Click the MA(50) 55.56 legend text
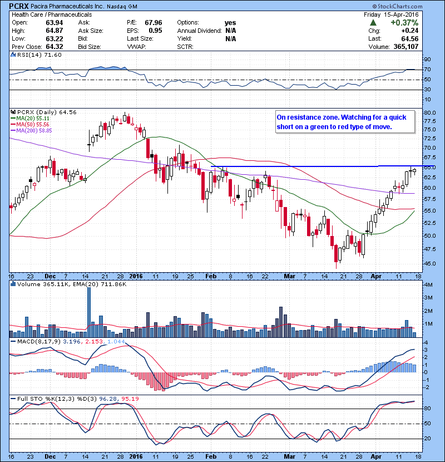Image resolution: width=445 pixels, height=462 pixels. tap(33, 125)
